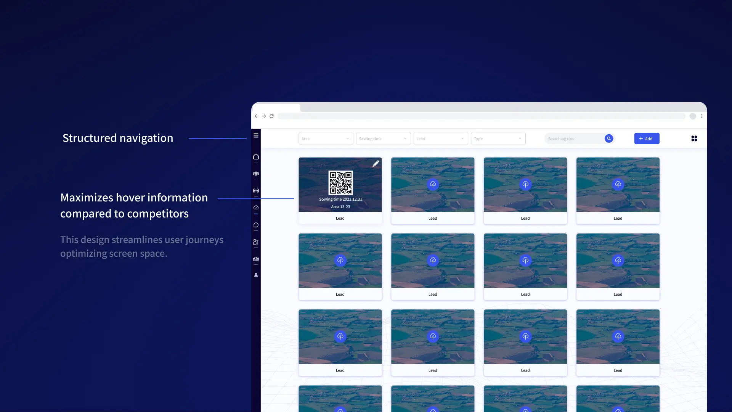
Task: Toggle the grid view layout icon
Action: (694, 138)
